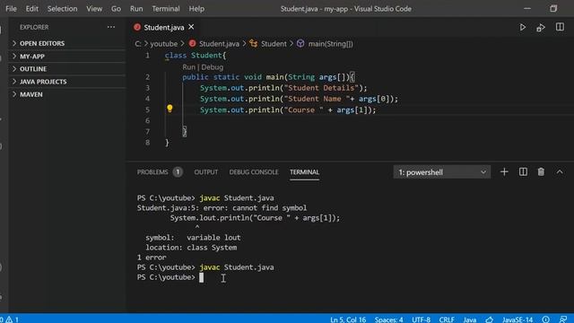Click the Java file icon in breadcrumb
Image resolution: width=574 pixels, height=323 pixels.
pyautogui.click(x=192, y=44)
